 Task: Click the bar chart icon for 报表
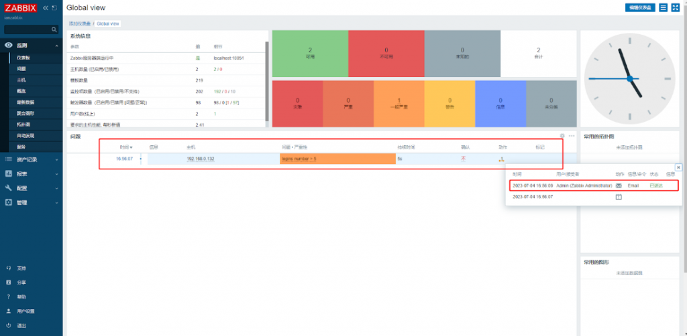(x=8, y=173)
